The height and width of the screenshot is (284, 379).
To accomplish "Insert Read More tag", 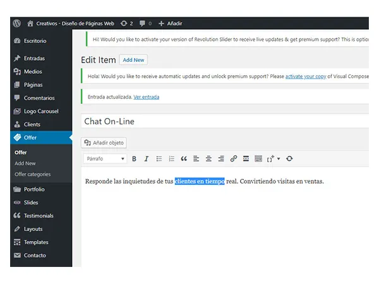I will click(246, 158).
